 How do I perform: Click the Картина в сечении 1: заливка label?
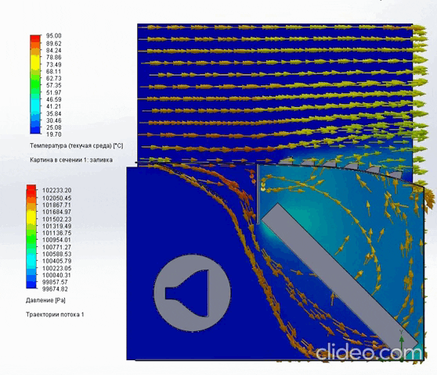coord(71,160)
